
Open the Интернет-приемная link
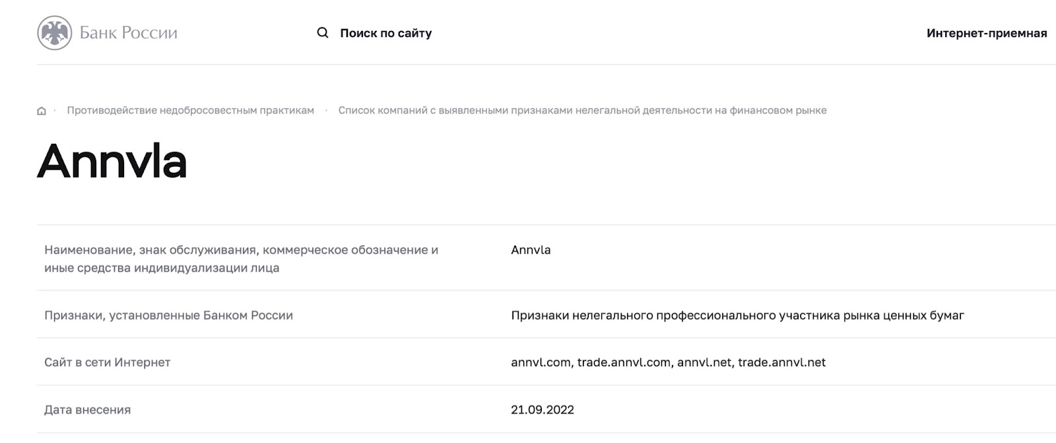987,33
